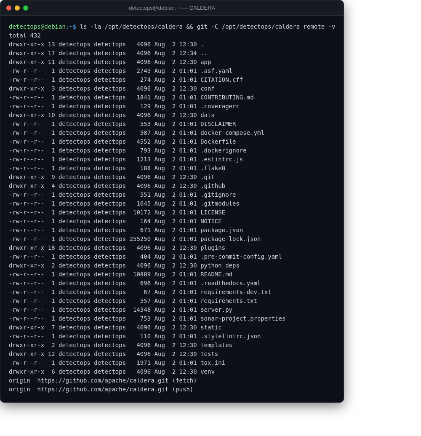Select the 'tests' directory name
Viewport: 421px width, 436px height.
[209, 354]
